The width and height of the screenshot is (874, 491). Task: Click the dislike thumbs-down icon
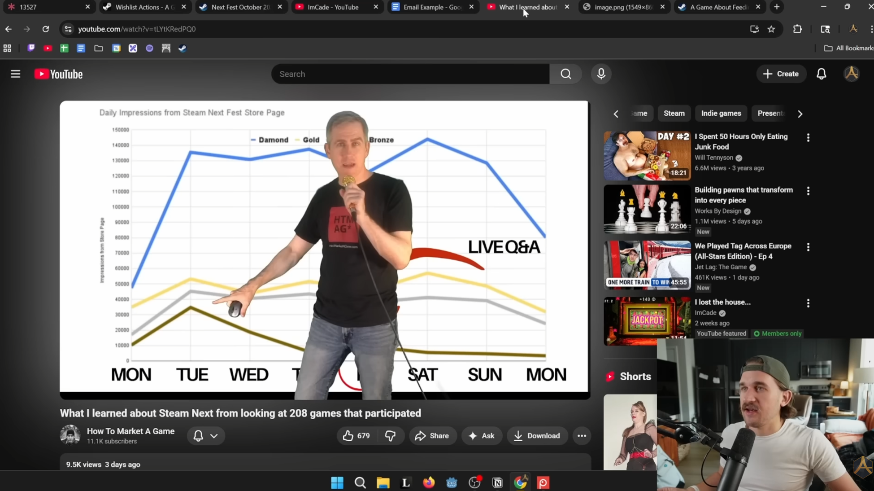pyautogui.click(x=390, y=435)
